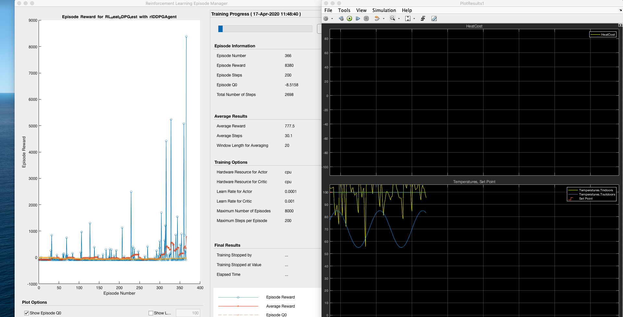The width and height of the screenshot is (623, 317).
Task: Toggle Temperatures.Tindoors legend entry
Action: click(x=592, y=190)
